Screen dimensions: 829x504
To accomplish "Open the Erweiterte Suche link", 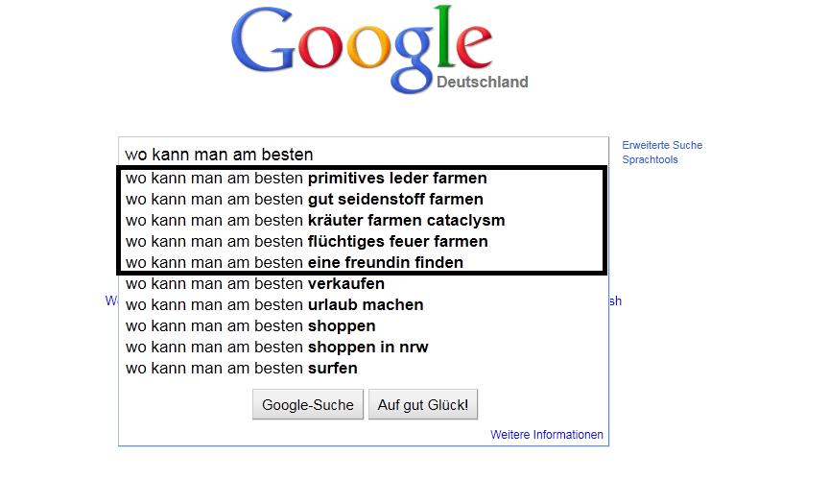I will (x=662, y=146).
